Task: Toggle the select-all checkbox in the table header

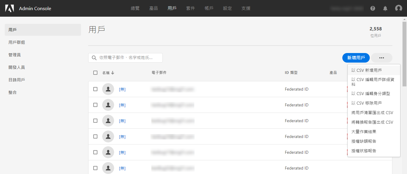Action: (95, 72)
